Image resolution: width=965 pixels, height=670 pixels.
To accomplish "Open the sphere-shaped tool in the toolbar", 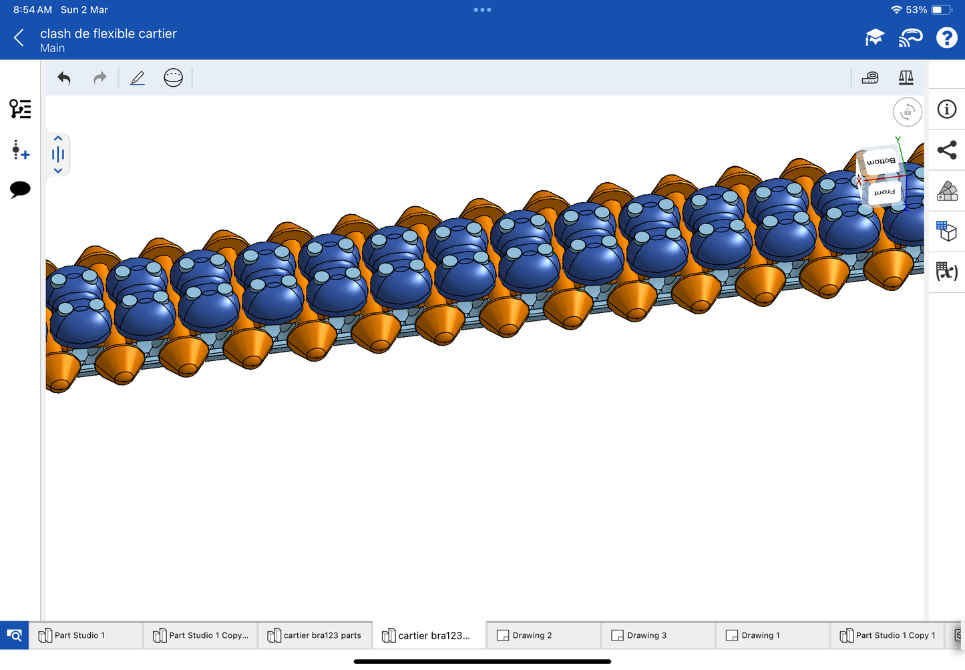I will point(173,78).
